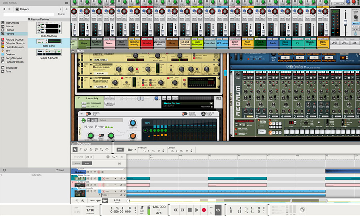Click the folder icon at browser top

click(x=66, y=3)
